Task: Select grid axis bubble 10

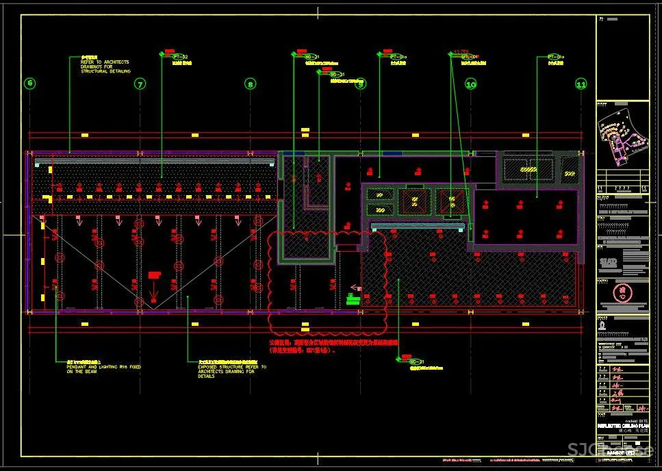Action: tap(470, 84)
